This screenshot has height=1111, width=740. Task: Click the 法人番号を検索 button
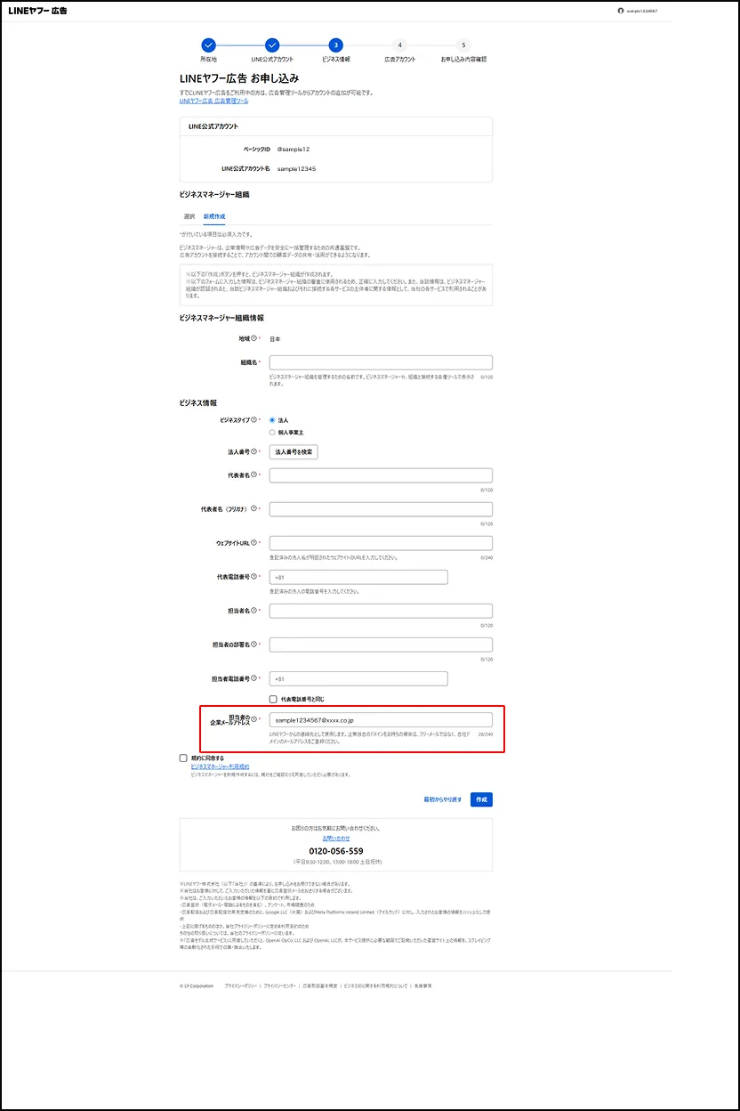pyautogui.click(x=294, y=452)
